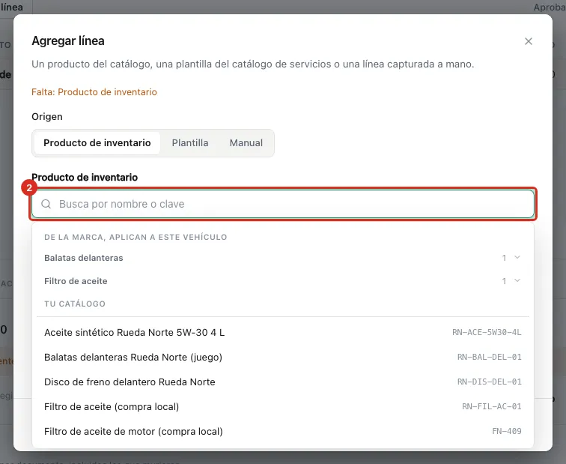The height and width of the screenshot is (464, 566).
Task: Click the RN-FIL-AC-01 product code
Action: (x=492, y=406)
